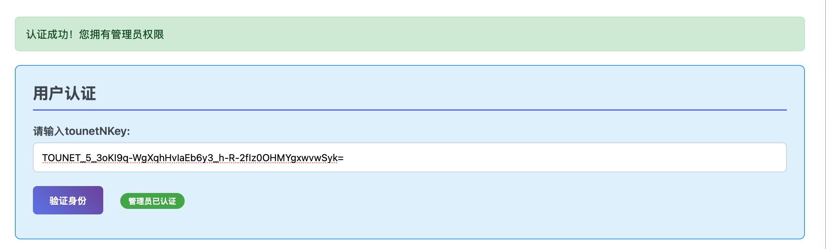Click blank card space right of the 管理员已认证 badge

pos(485,201)
